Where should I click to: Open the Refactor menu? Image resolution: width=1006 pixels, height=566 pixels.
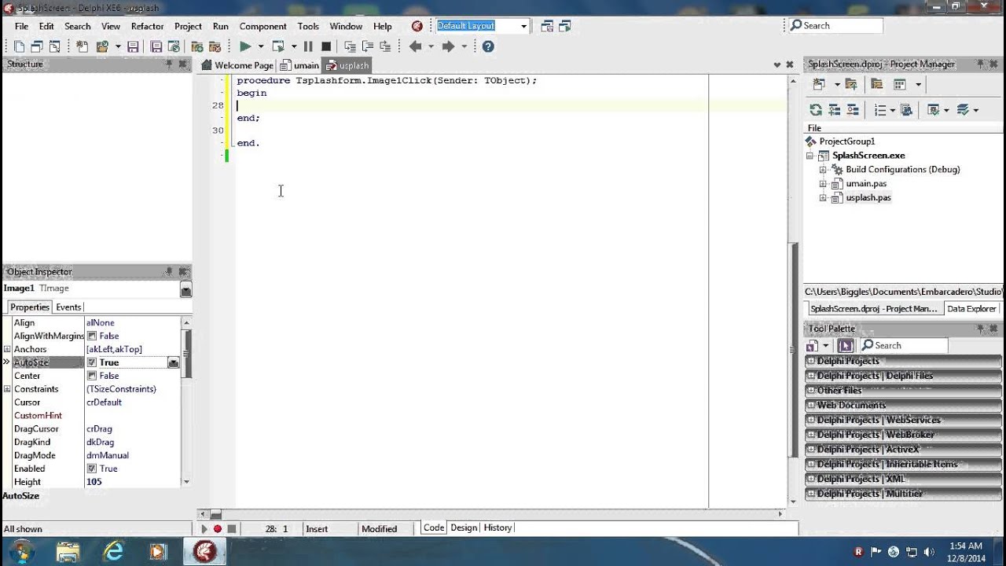(147, 26)
